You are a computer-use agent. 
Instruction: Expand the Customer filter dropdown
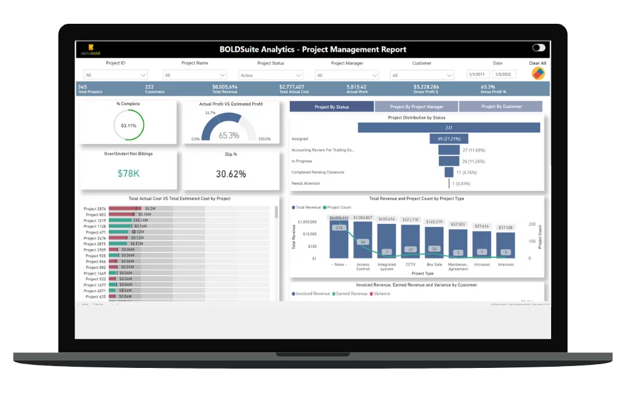pyautogui.click(x=422, y=75)
